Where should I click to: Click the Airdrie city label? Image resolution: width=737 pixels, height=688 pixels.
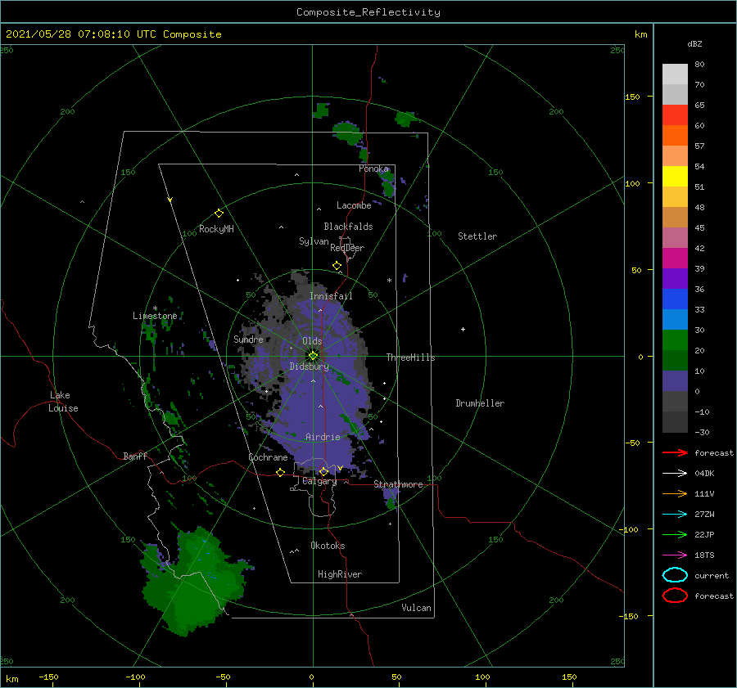323,437
